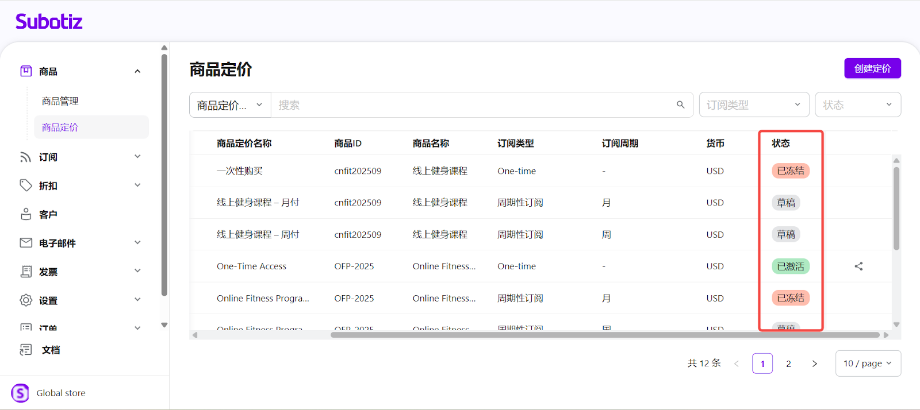
Task: Select 商品管理 in the sidebar
Action: coord(60,101)
